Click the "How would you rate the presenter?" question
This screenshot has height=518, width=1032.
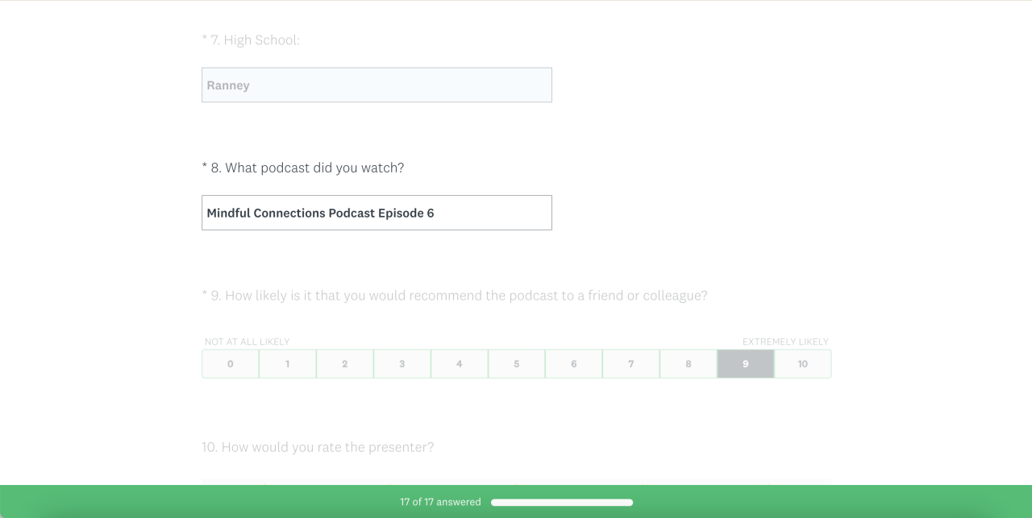coord(318,447)
